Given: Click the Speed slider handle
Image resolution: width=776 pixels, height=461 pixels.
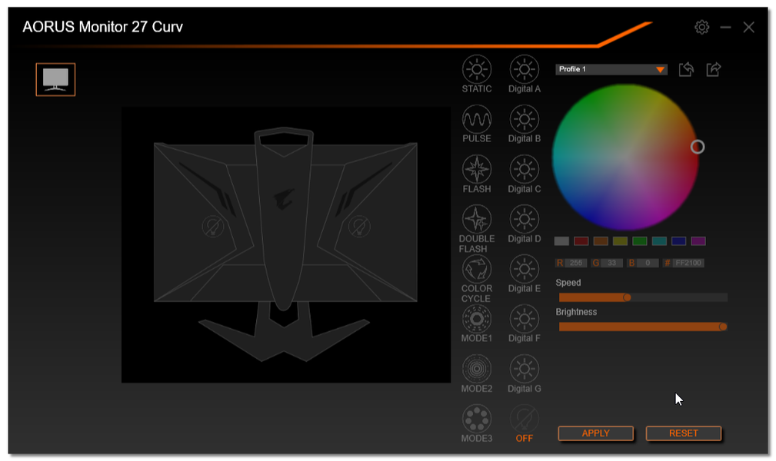Looking at the screenshot, I should [627, 297].
